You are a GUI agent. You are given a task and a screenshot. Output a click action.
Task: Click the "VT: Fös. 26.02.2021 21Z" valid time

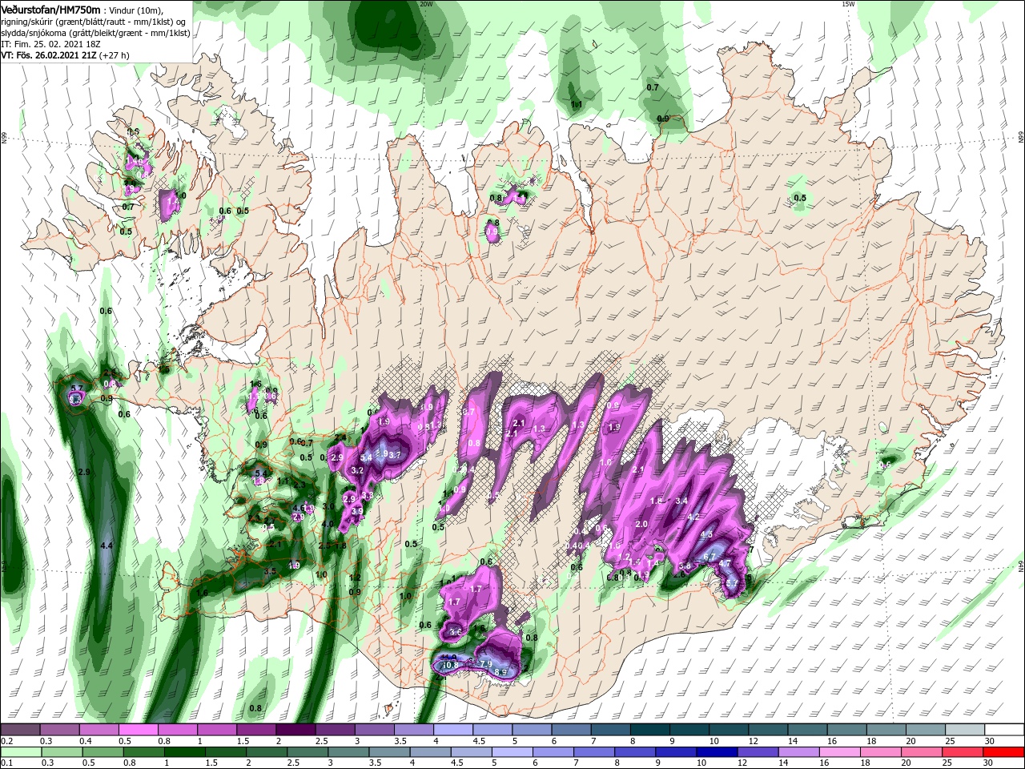[x=48, y=55]
